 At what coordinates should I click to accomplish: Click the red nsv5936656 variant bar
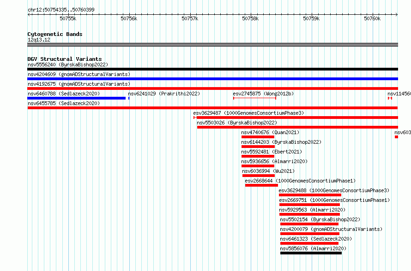click(258, 166)
